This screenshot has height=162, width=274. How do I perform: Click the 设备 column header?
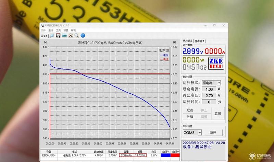click(x=49, y=152)
